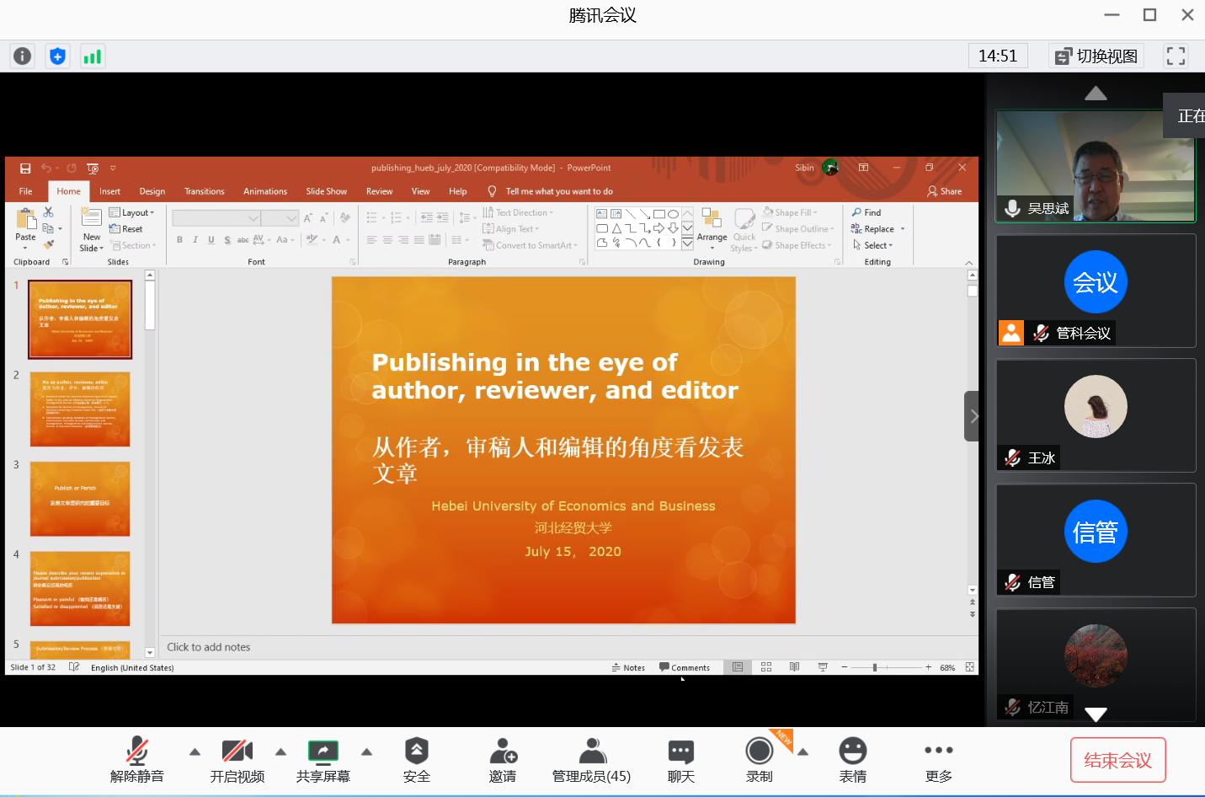Click the green network signal status icon

click(92, 56)
